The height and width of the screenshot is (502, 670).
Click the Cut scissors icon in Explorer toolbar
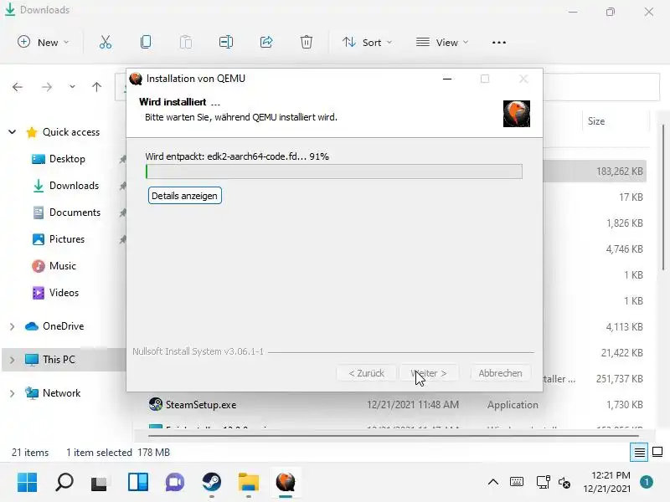coord(106,43)
